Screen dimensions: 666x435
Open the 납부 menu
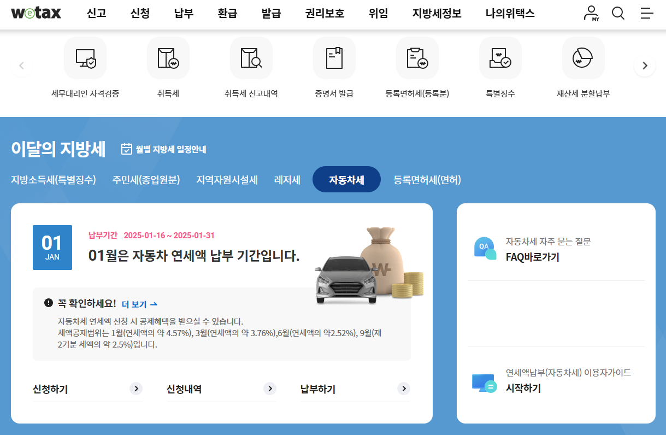coord(183,14)
